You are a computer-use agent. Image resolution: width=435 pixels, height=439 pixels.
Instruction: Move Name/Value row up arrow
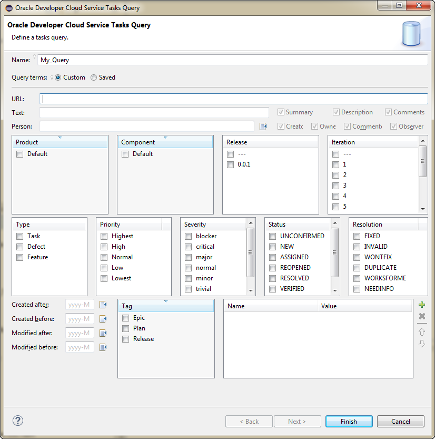[422, 332]
